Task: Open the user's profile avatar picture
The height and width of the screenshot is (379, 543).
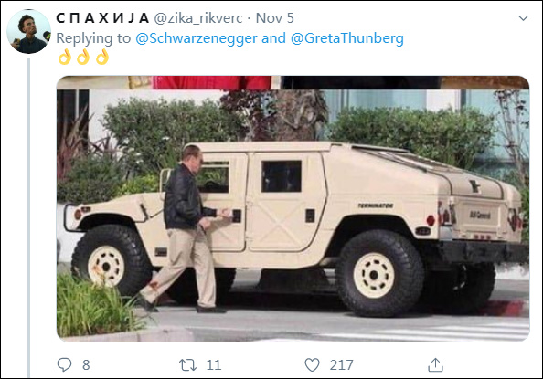Action: click(x=28, y=31)
